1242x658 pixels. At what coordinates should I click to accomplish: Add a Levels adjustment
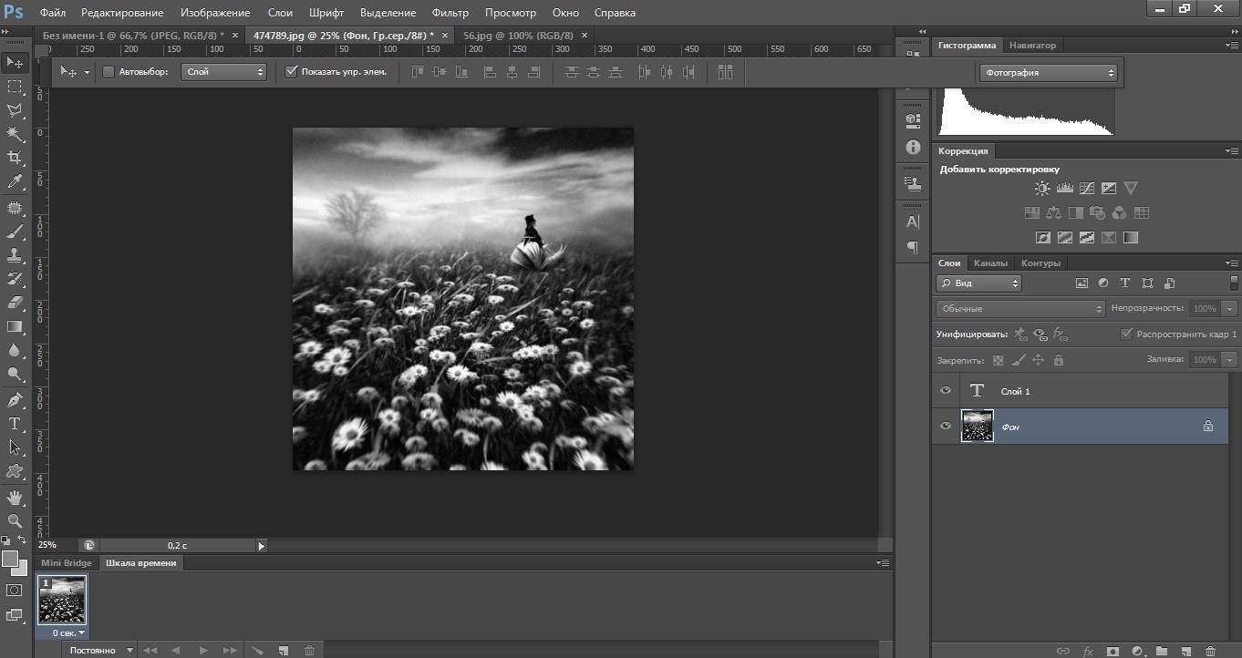point(1064,189)
